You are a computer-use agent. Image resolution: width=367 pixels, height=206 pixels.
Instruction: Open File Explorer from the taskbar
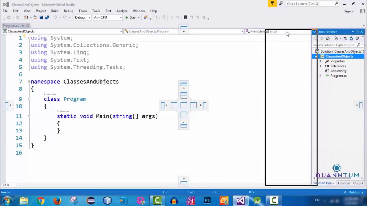click(24, 201)
